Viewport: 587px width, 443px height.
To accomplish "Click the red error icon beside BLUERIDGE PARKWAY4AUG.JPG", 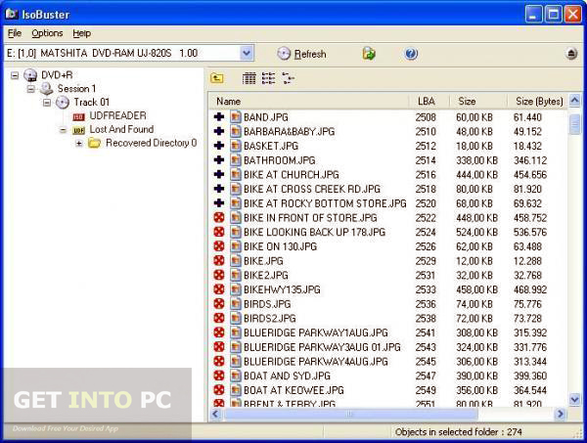I will click(219, 361).
